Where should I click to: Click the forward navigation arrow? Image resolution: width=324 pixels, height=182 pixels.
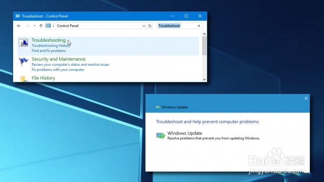[28, 26]
